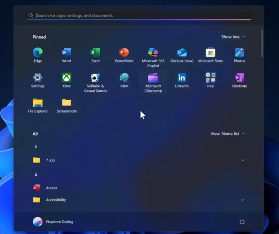The image size is (279, 234).
Task: Open the View: Name list dropdown
Action: coord(228,134)
